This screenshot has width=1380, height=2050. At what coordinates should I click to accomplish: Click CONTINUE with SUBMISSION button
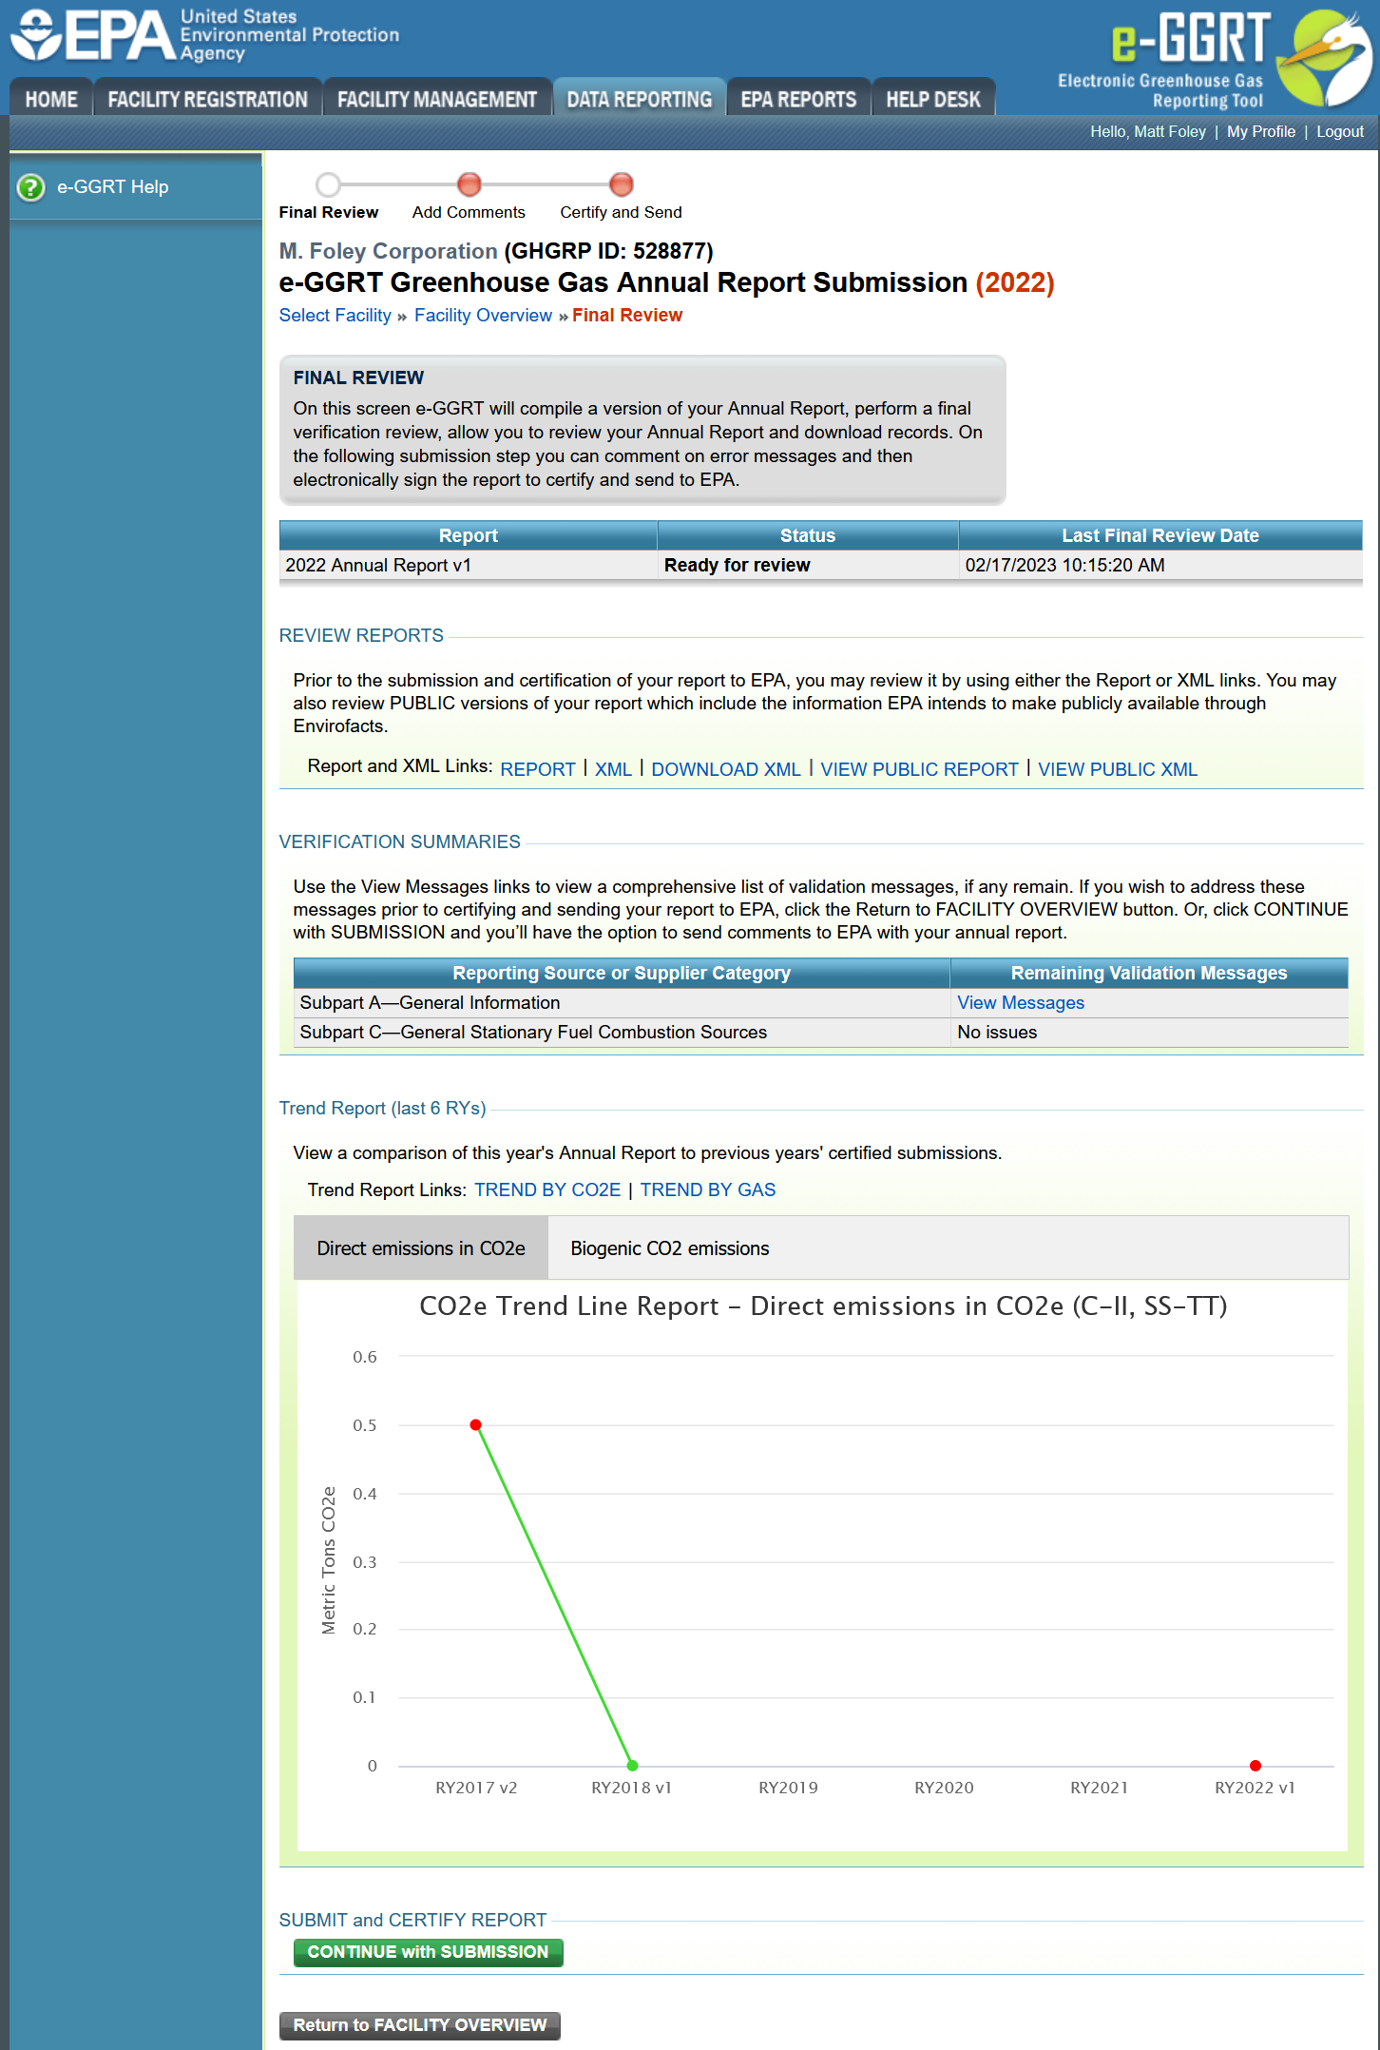coord(428,1952)
